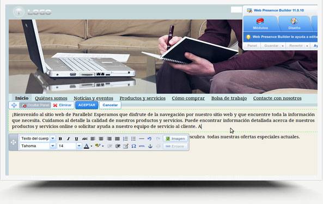Click the anchor icon in editor toolbar

click(150, 146)
